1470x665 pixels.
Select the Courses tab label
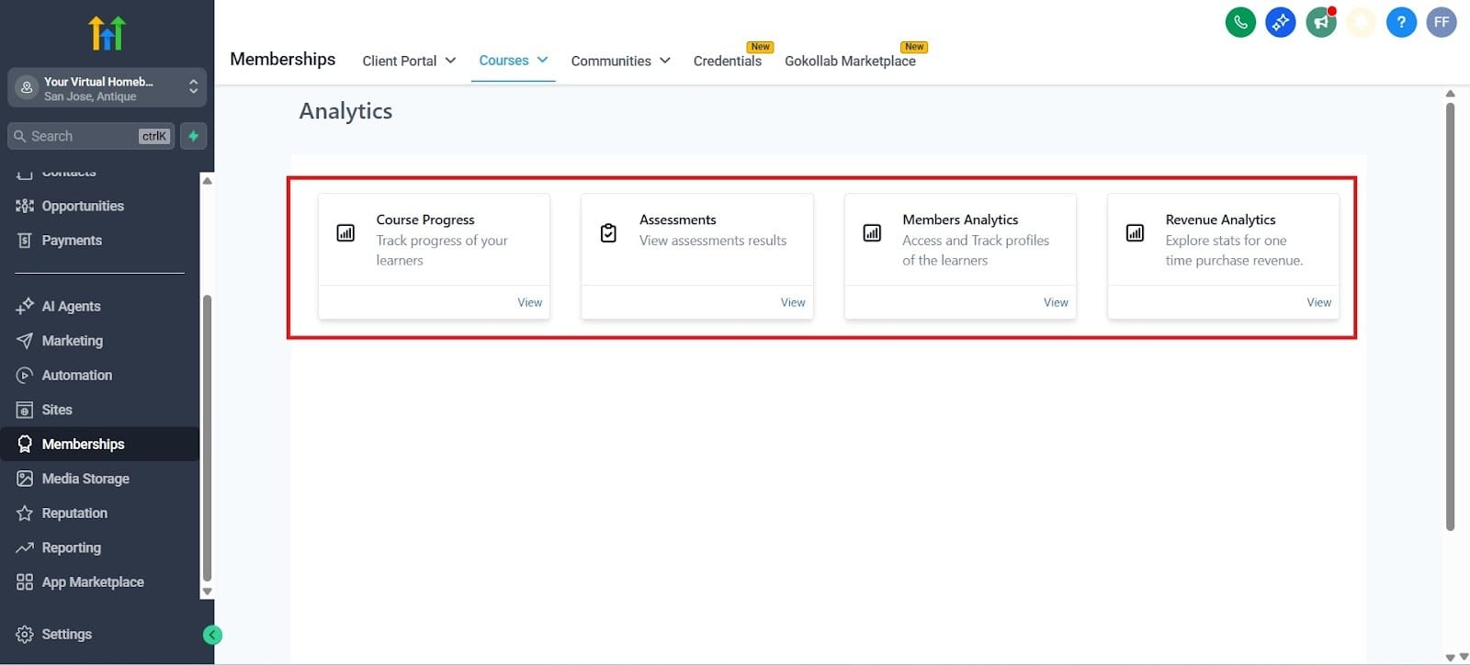(503, 61)
